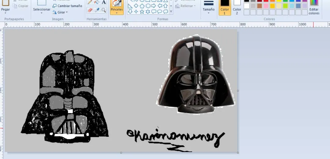Image resolution: width=330 pixels, height=159 pixels.
Task: Click the Tamaño line thickness icon
Action: (209, 3)
